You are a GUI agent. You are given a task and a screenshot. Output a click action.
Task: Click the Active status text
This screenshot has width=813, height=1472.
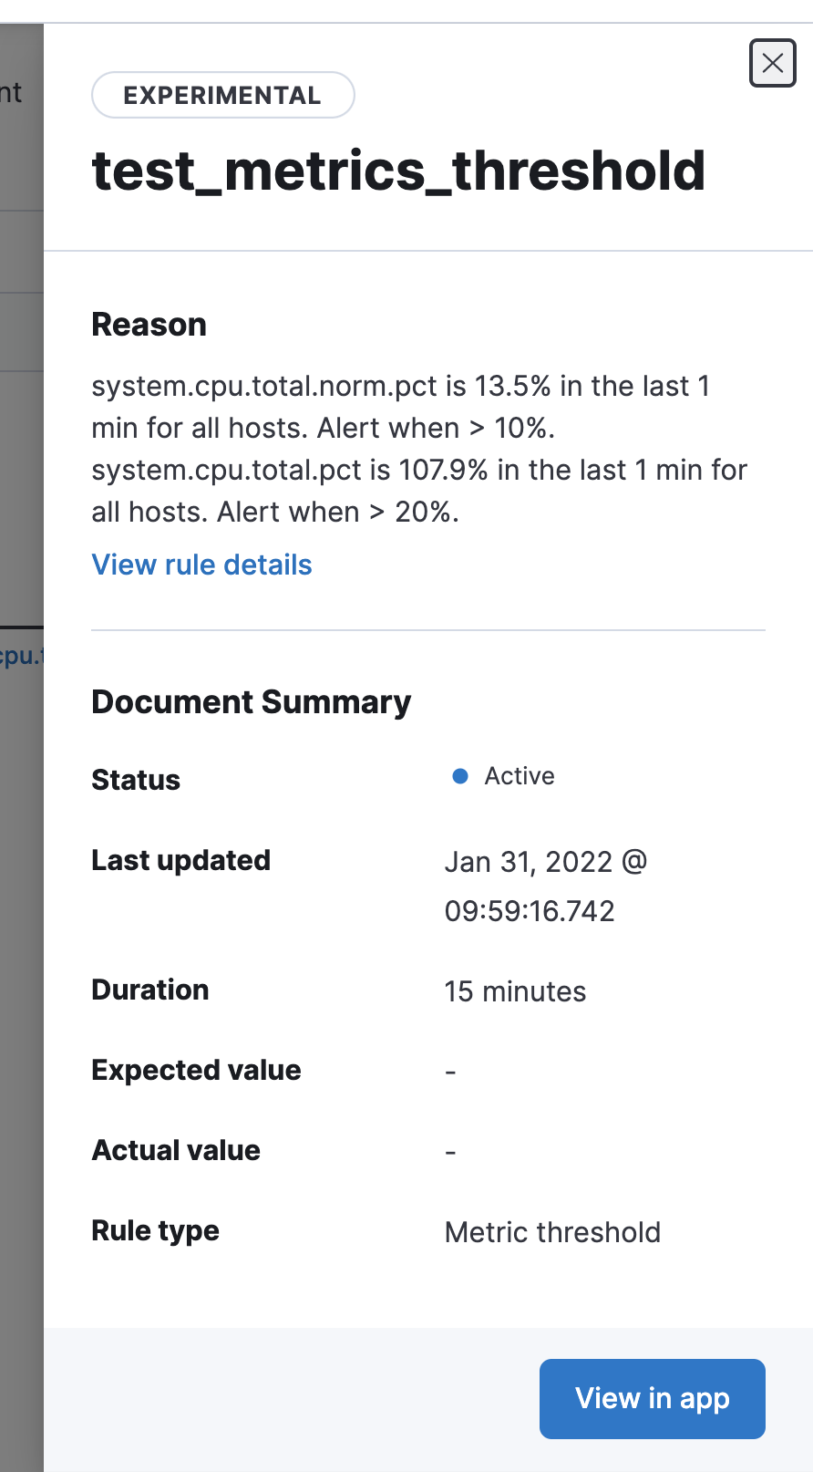click(x=519, y=775)
